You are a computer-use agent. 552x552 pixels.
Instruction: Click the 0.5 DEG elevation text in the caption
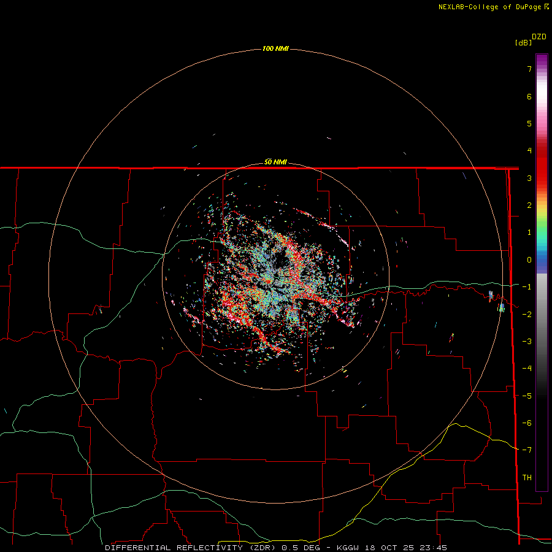tap(301, 548)
